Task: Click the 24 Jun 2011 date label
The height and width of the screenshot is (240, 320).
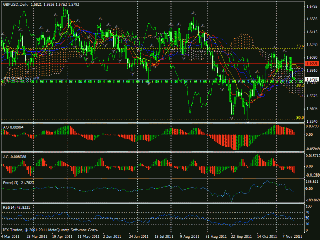Action: [139, 237]
